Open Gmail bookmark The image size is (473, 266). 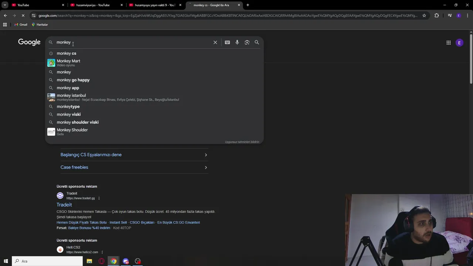tap(21, 24)
